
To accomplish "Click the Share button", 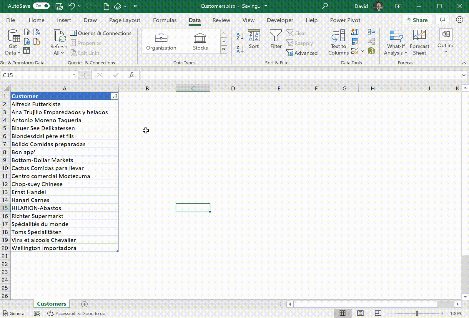I will click(416, 20).
